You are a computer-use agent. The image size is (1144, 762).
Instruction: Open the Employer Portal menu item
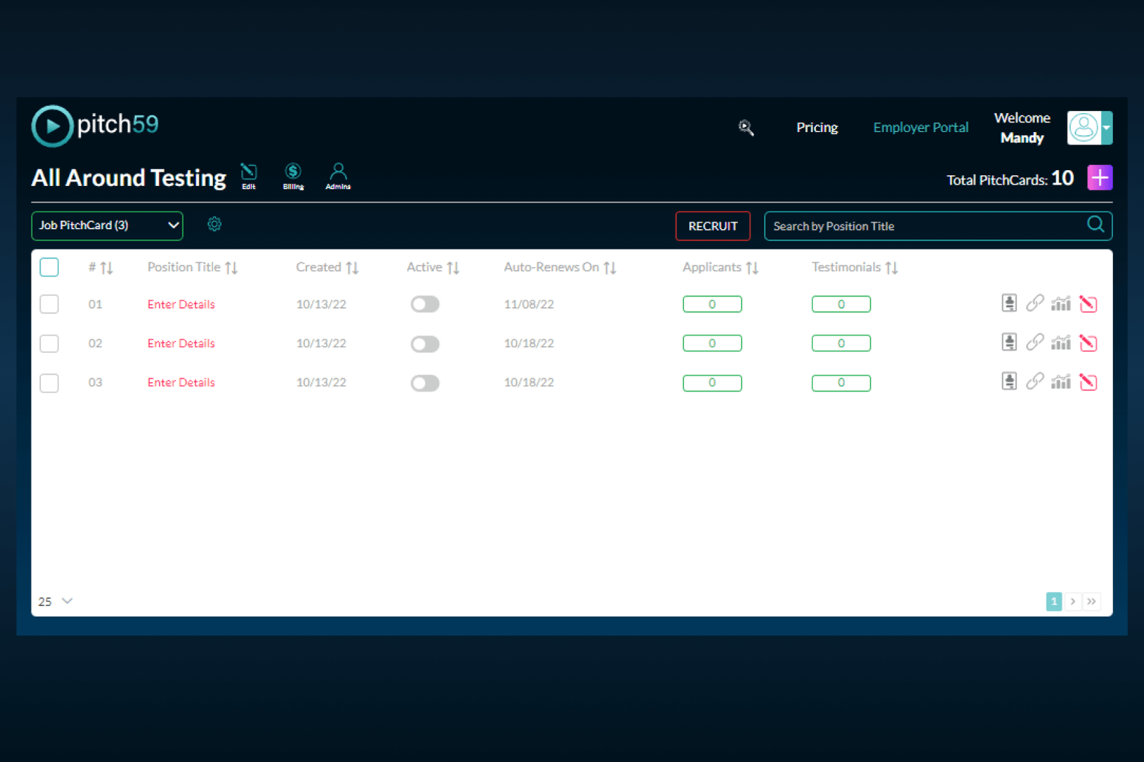tap(920, 128)
